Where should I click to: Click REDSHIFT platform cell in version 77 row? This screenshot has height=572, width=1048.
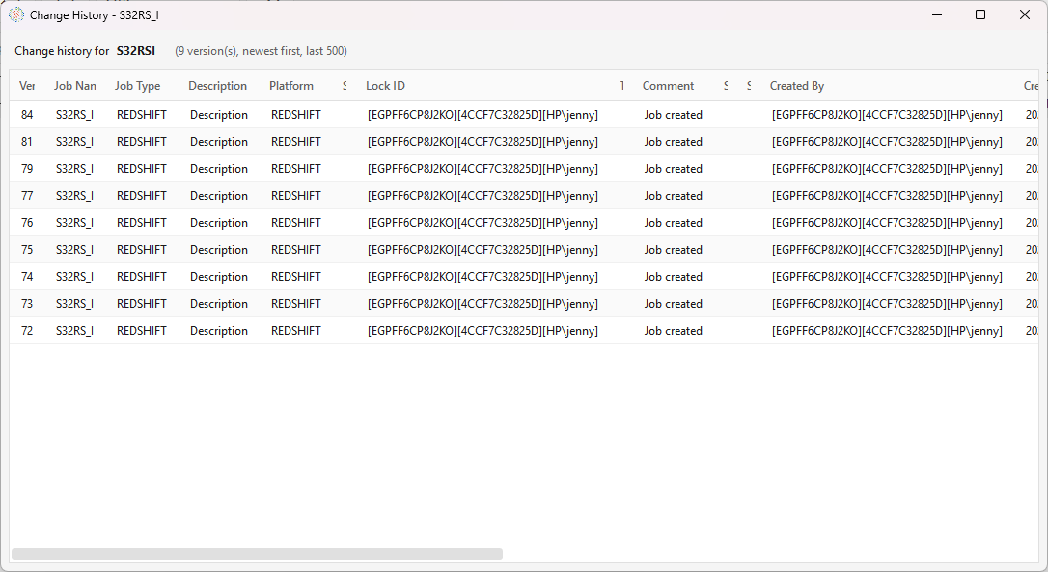[x=296, y=196]
